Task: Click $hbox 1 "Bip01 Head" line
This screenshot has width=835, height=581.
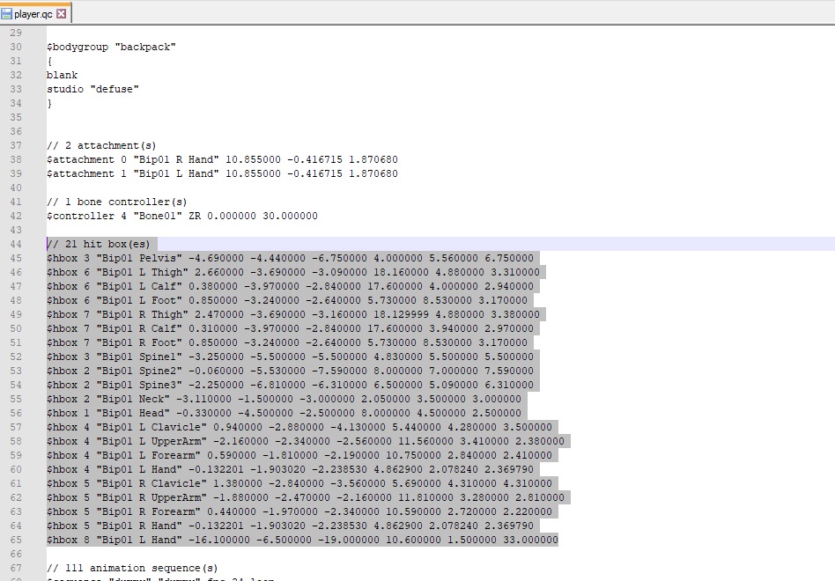Action: pyautogui.click(x=284, y=414)
